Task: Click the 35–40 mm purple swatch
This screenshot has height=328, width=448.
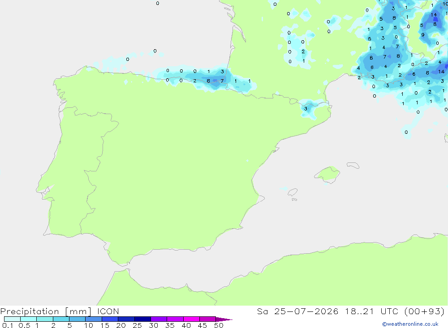Action: pos(175,319)
